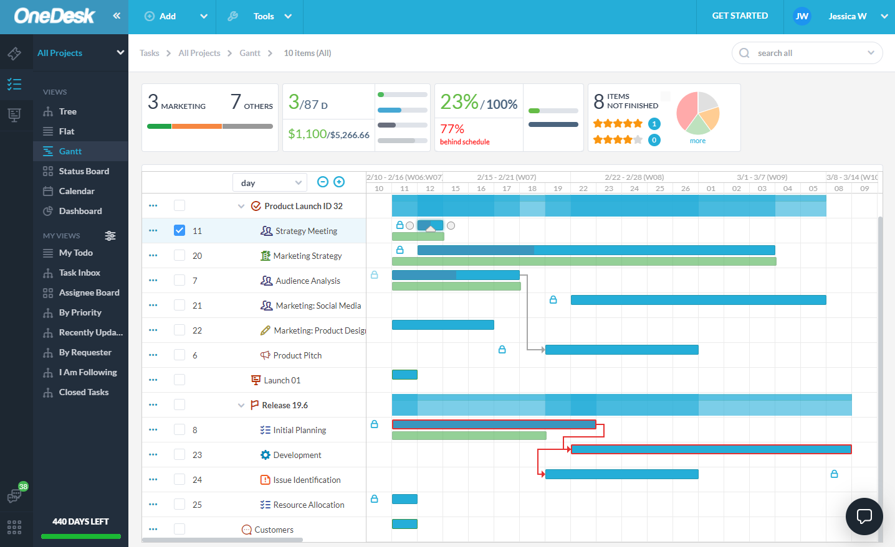The height and width of the screenshot is (547, 895).
Task: Open the Closed Tasks view
Action: 84,392
